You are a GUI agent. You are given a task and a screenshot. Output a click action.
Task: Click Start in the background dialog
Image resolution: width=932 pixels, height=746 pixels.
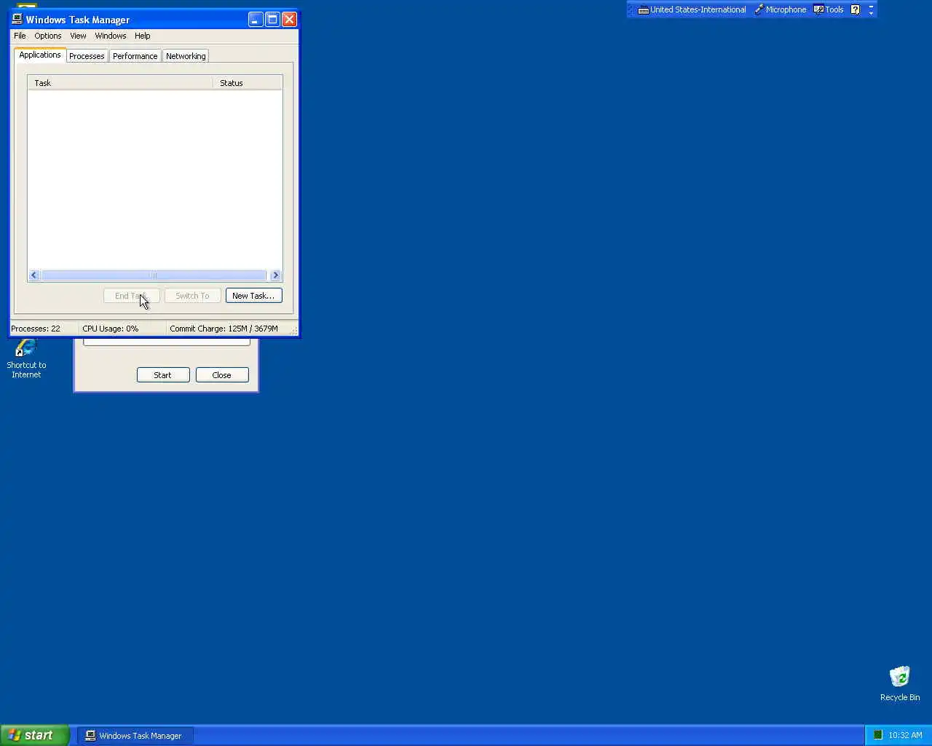[x=163, y=375]
